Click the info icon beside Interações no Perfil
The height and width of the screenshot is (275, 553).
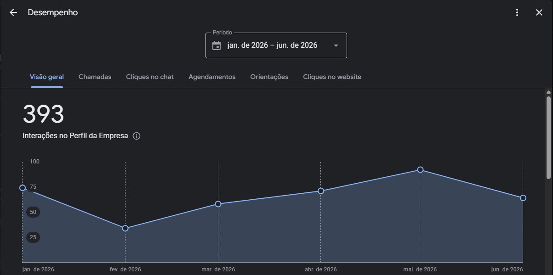(137, 136)
